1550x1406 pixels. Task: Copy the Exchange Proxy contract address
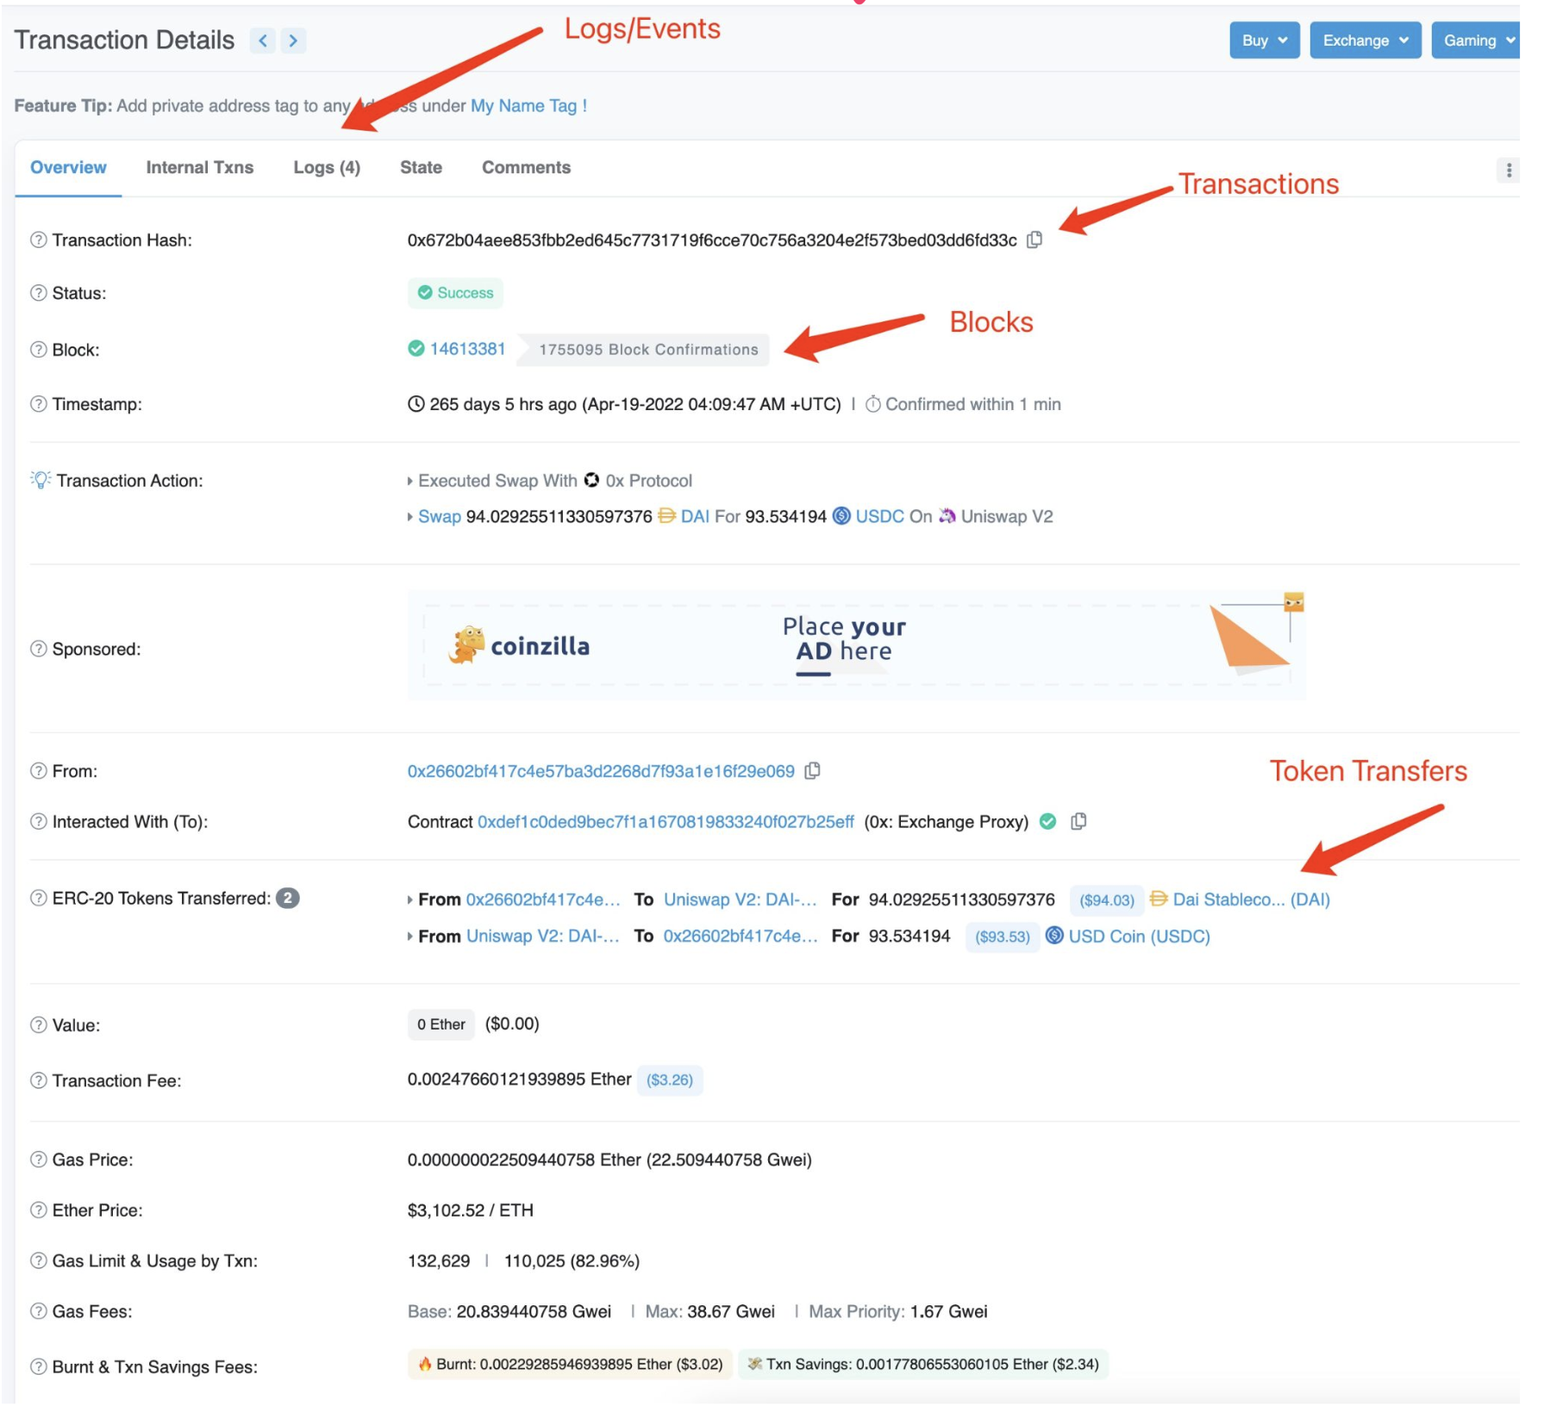pos(1078,822)
